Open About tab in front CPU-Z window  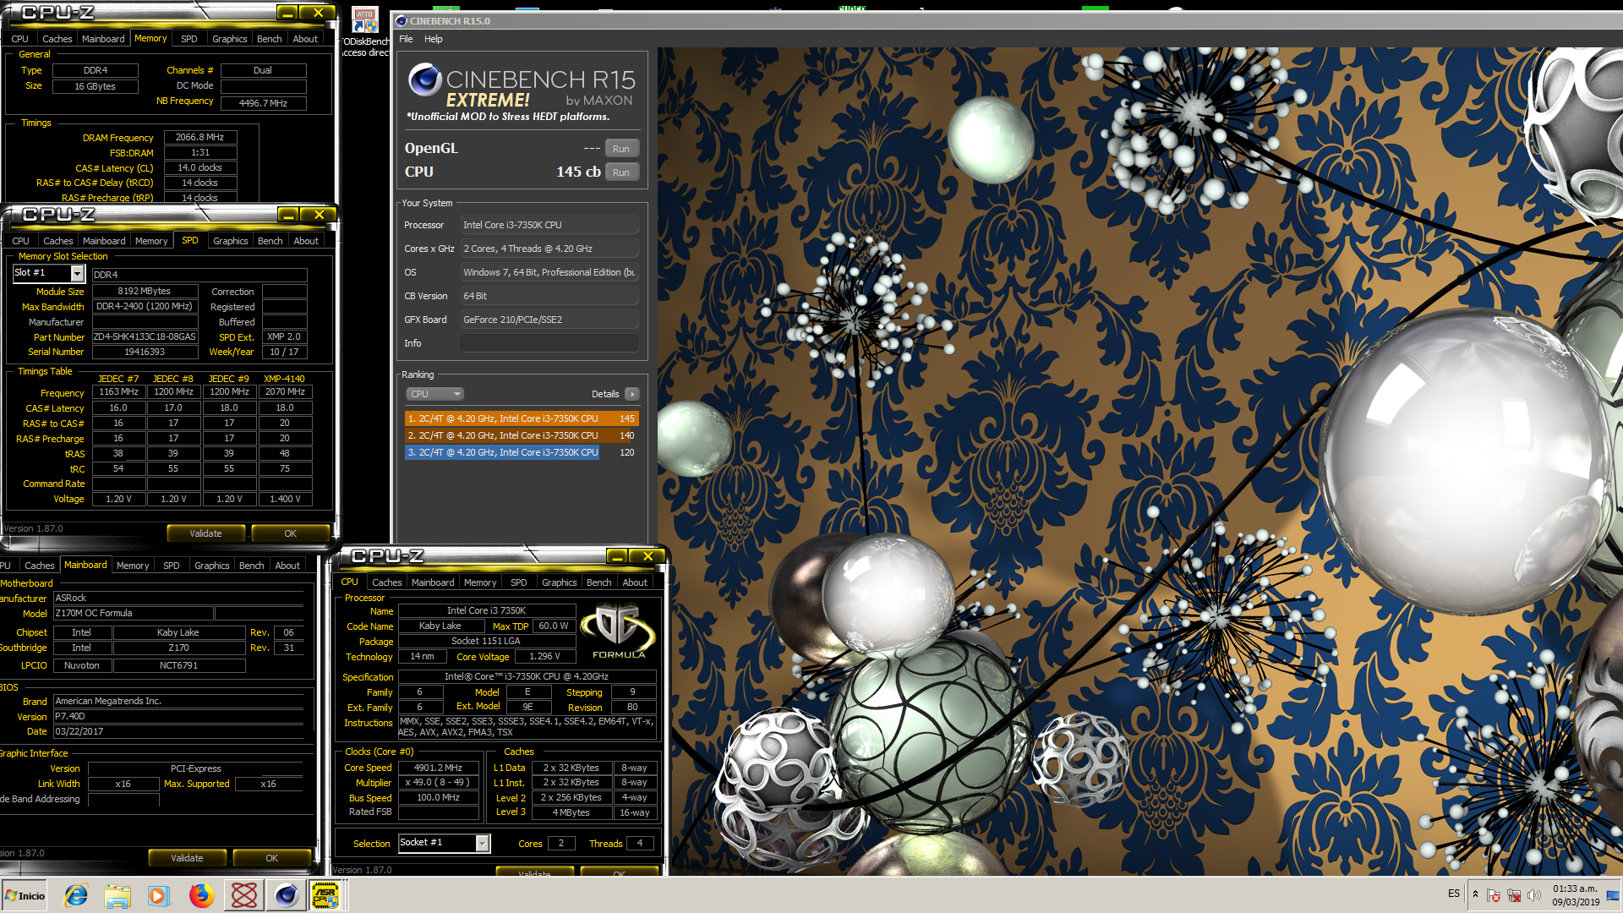tap(635, 582)
